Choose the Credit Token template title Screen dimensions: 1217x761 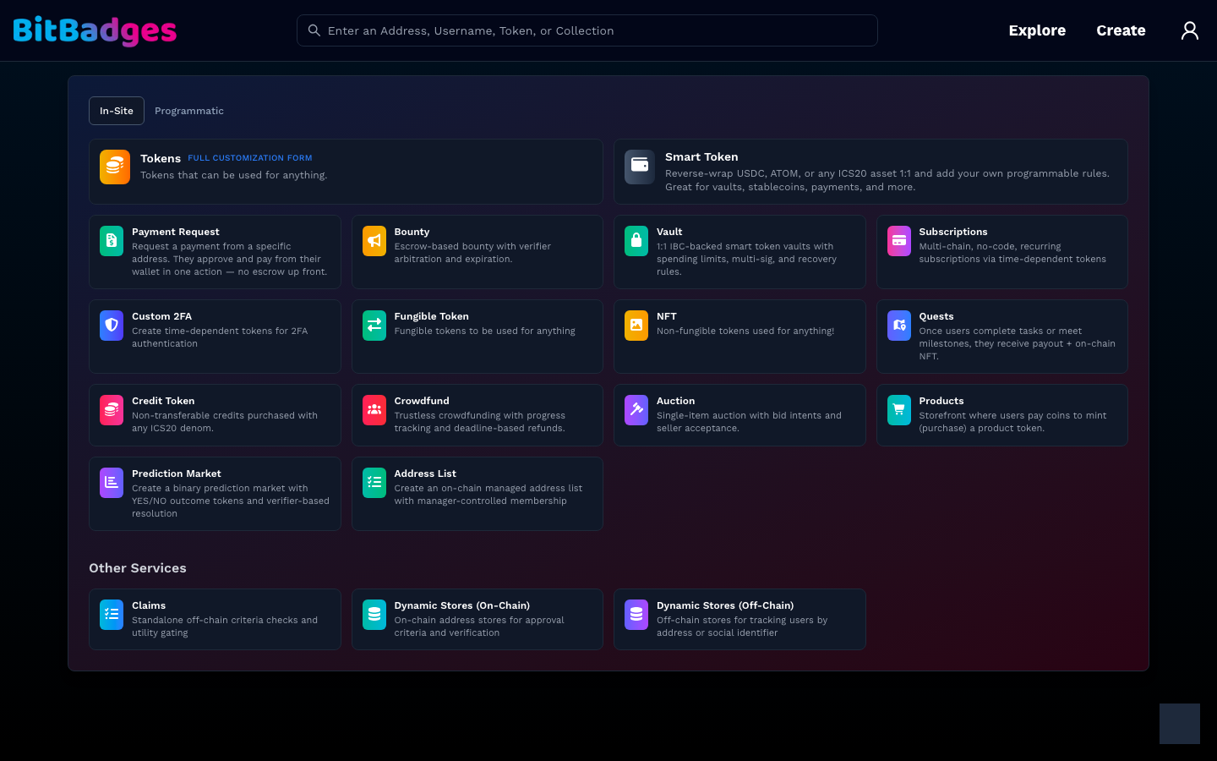pyautogui.click(x=163, y=401)
